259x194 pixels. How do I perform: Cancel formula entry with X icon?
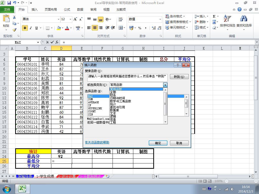[47, 42]
